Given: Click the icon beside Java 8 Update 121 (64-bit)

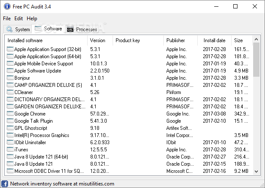Looking at the screenshot, I should tap(10, 156).
